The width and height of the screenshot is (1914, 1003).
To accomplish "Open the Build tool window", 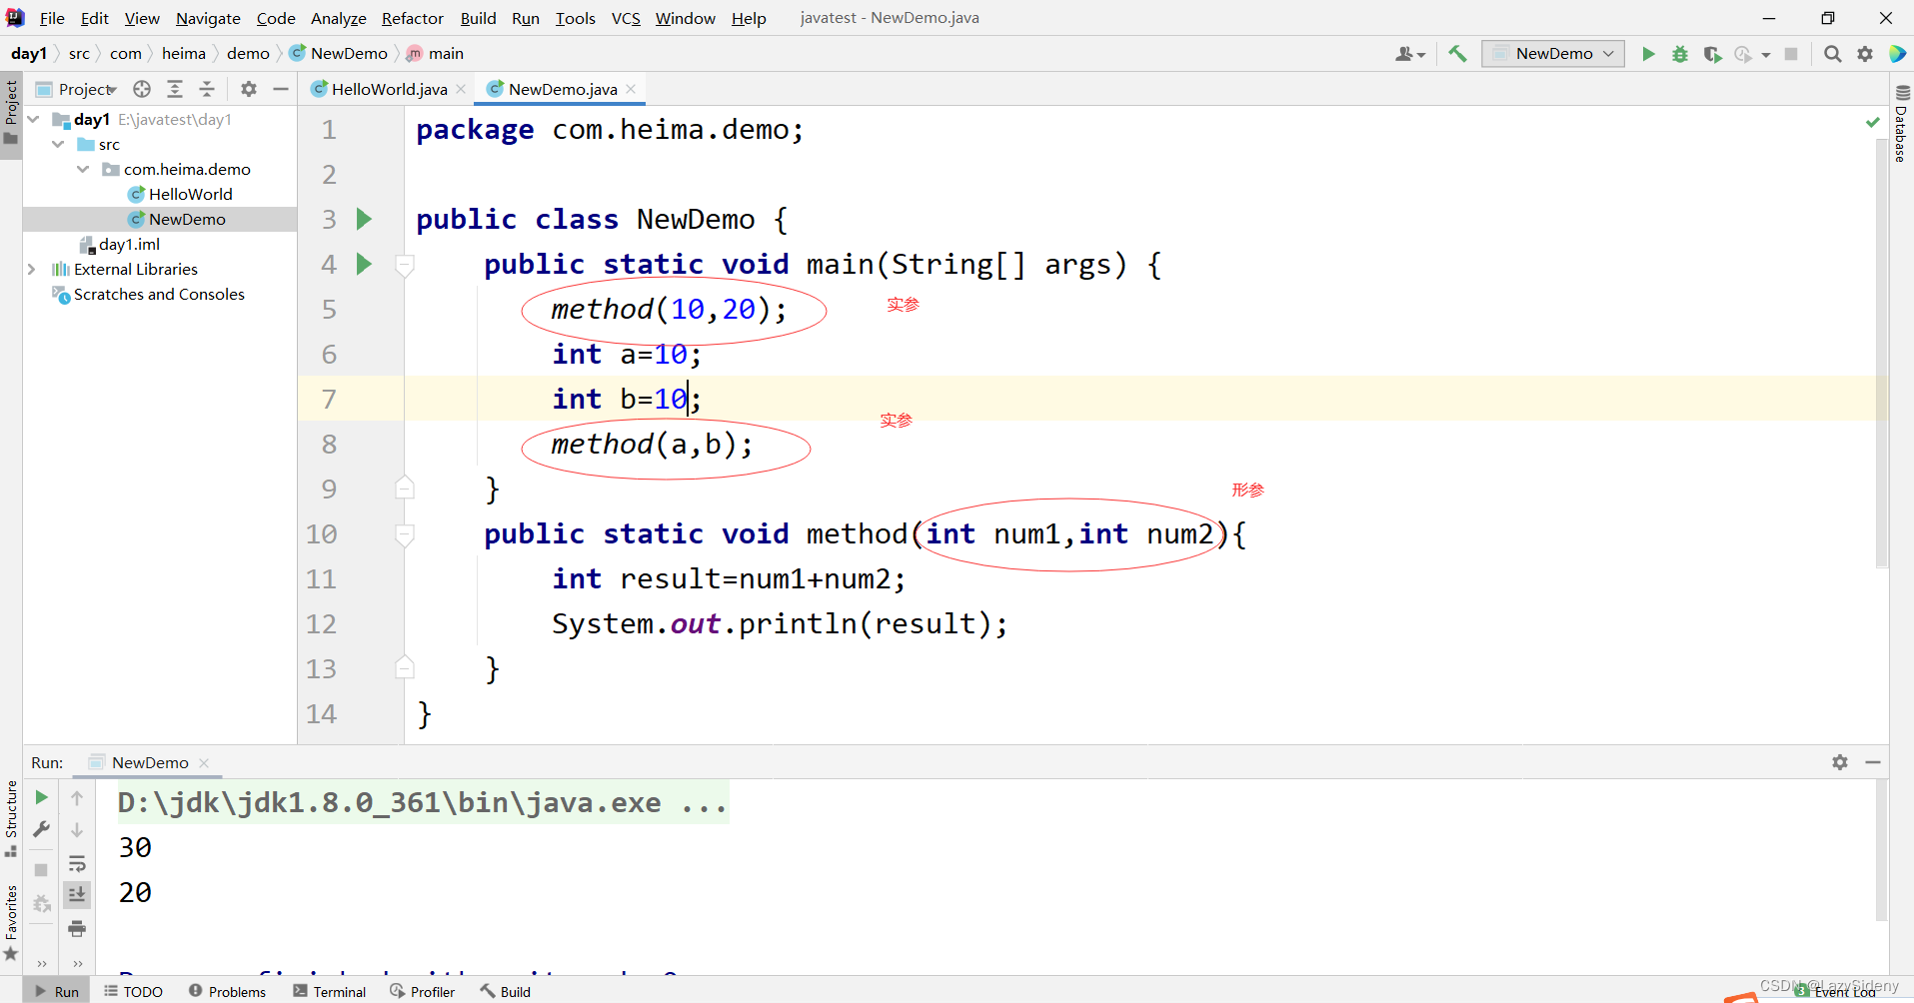I will pos(506,991).
